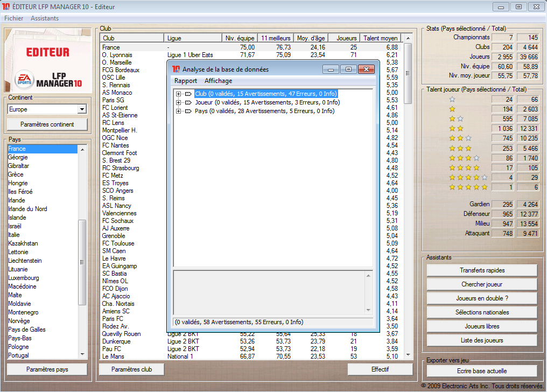Select Quevilly Rouen club row
The width and height of the screenshot is (547, 392).
click(250, 334)
